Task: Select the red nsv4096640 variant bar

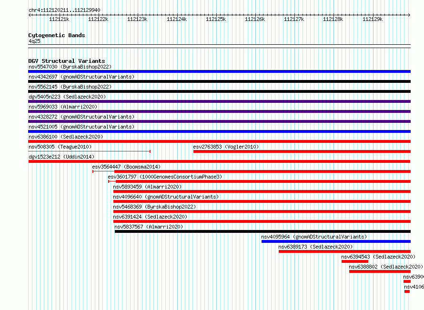Action: [262, 201]
